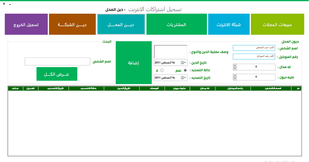Decrease the له مدان value with down arrow
Image resolution: width=309 pixels, height=162 pixels.
235,69
